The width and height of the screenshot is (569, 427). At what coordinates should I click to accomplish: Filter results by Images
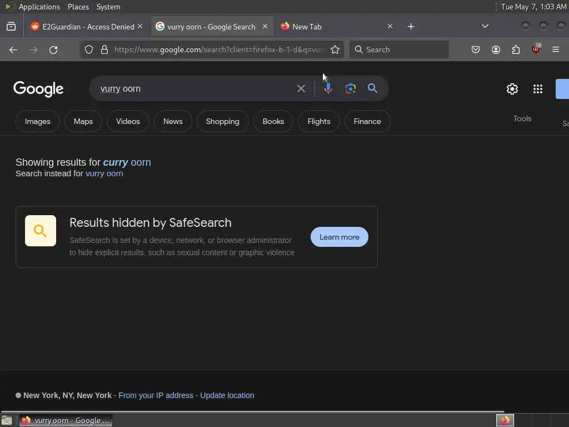(38, 121)
